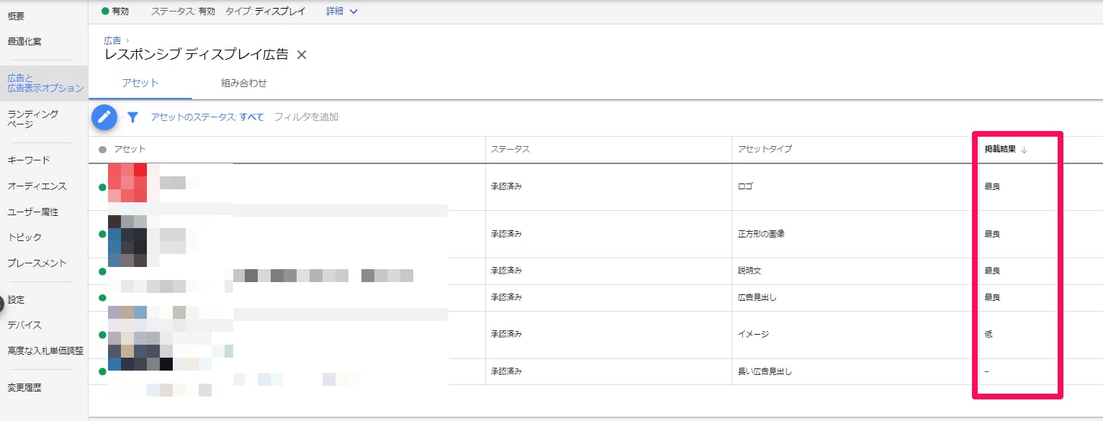
Task: Open オーディエンス in the sidebar
Action: (x=37, y=186)
